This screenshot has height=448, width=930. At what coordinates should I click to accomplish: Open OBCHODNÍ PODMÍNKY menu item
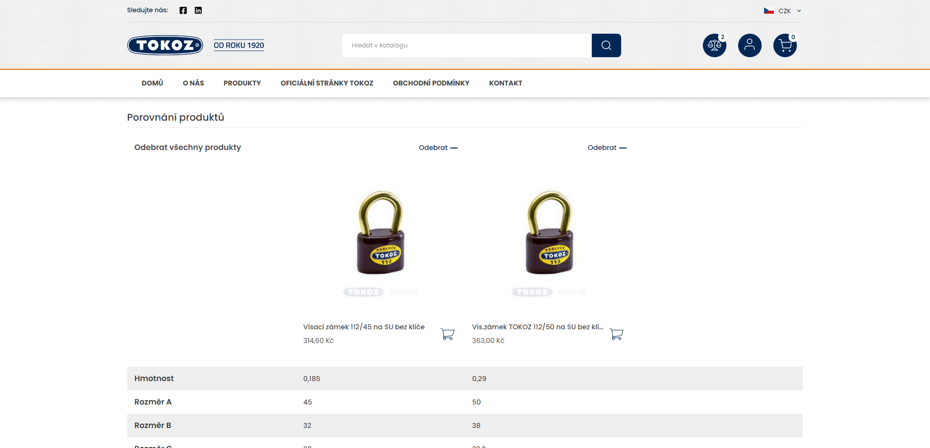tap(431, 83)
